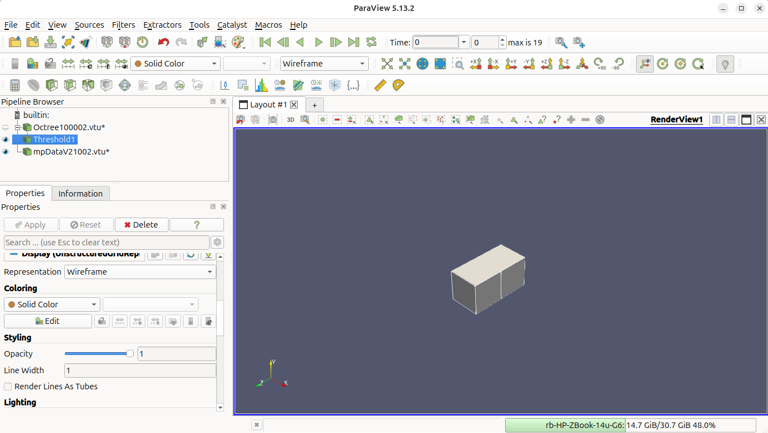Open the Time value dropdown arrow

point(464,43)
